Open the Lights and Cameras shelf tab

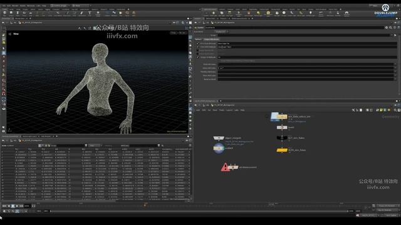pos(210,9)
